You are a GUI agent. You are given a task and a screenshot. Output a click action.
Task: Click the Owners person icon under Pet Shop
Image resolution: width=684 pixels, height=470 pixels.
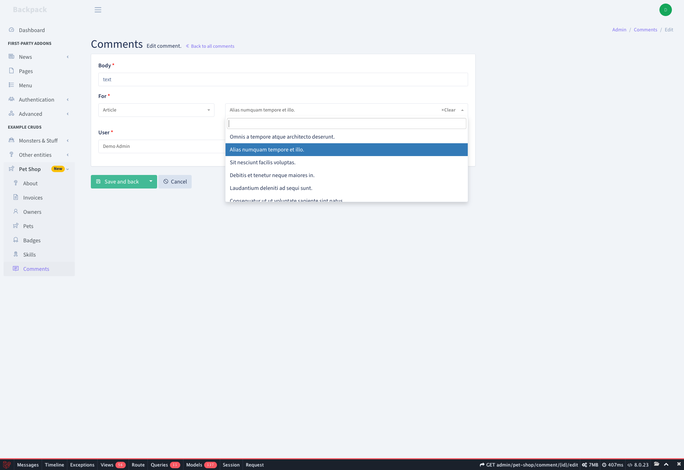(x=16, y=212)
